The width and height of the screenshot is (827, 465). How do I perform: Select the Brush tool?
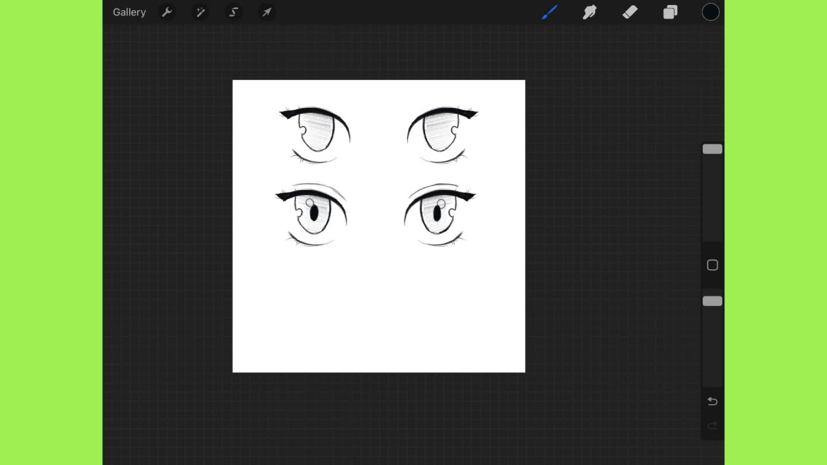tap(549, 12)
